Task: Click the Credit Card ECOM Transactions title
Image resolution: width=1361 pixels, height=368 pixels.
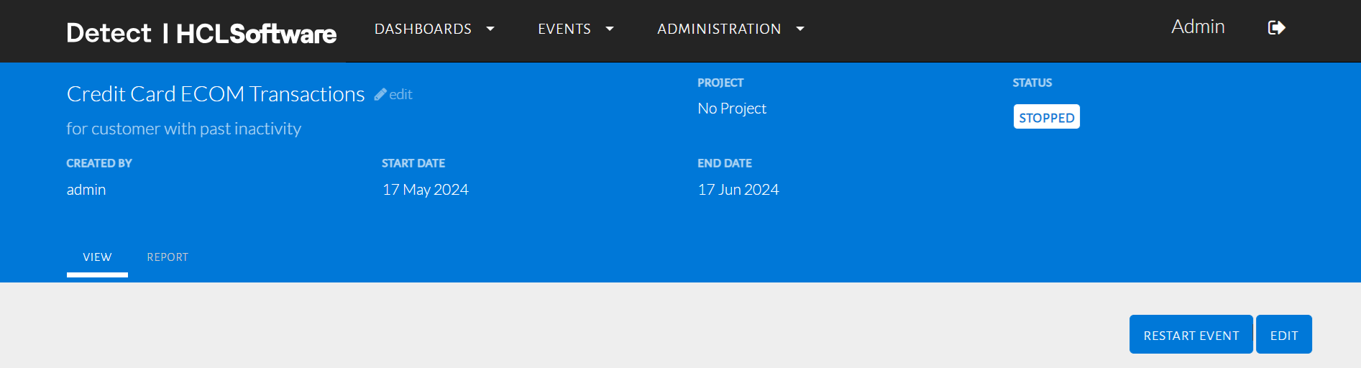Action: click(x=216, y=94)
